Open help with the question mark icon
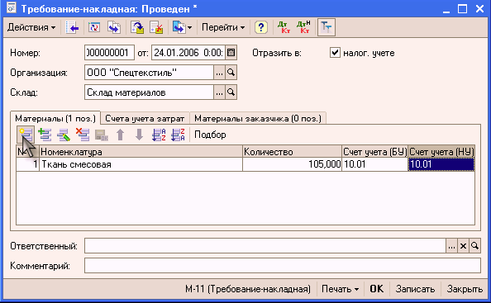This screenshot has width=491, height=303. (x=261, y=27)
